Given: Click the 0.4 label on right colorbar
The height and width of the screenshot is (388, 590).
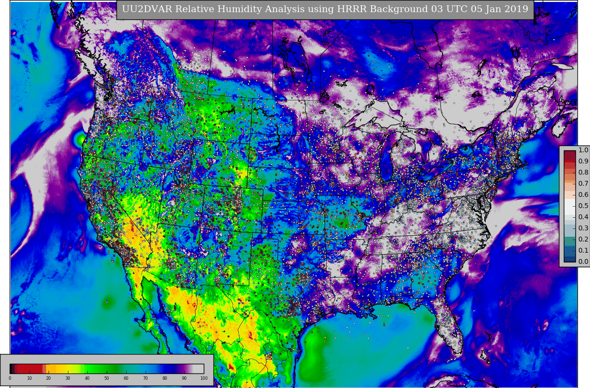Looking at the screenshot, I should (x=583, y=217).
